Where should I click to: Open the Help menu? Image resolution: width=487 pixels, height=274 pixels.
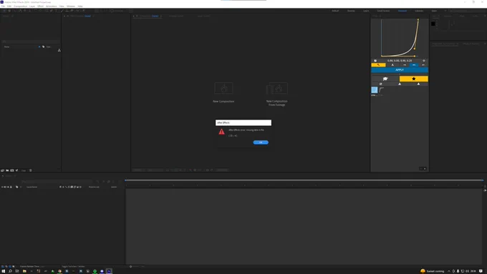pyautogui.click(x=80, y=6)
